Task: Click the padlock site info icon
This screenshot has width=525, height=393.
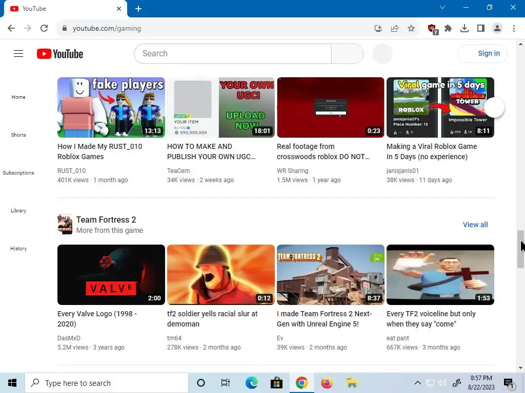Action: [65, 29]
